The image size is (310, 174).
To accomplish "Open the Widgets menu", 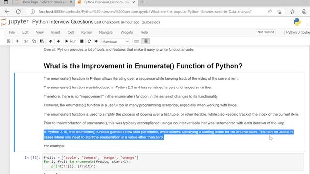I will (126, 32).
